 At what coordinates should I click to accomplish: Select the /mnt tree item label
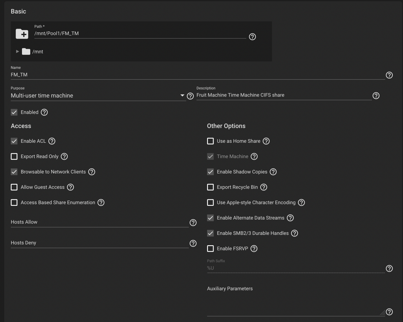pyautogui.click(x=38, y=52)
